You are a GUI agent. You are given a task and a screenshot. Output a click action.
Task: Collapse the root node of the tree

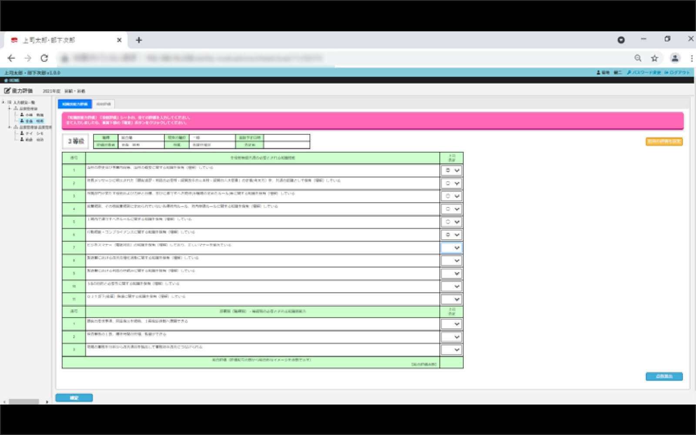click(x=3, y=103)
